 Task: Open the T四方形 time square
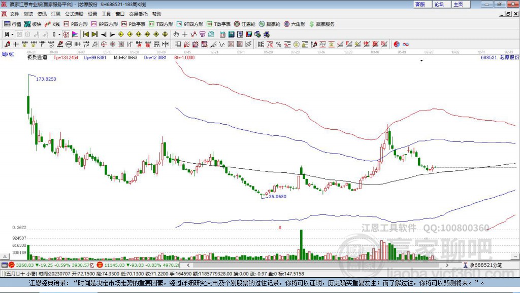[x=161, y=24]
